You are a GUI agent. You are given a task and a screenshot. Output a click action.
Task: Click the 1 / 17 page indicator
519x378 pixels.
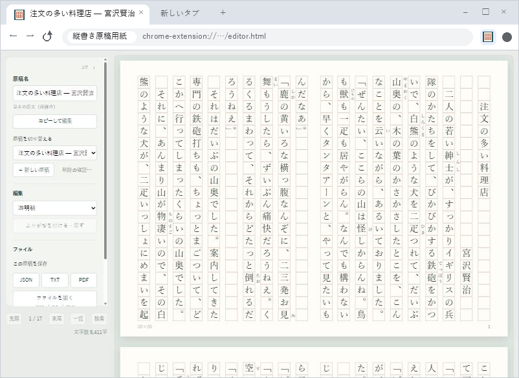tap(35, 319)
